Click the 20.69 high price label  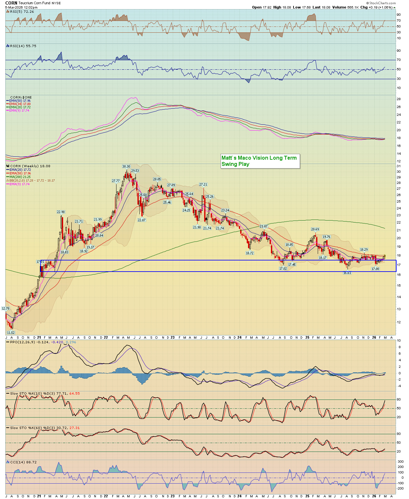click(315, 229)
